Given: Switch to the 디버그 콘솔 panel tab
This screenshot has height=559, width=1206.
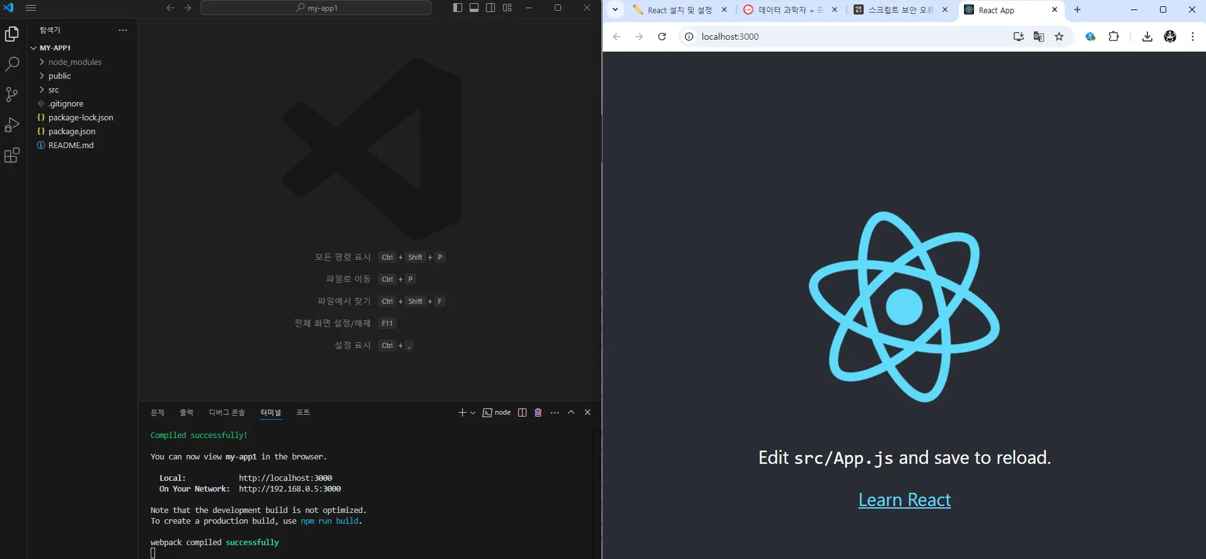Looking at the screenshot, I should point(227,412).
